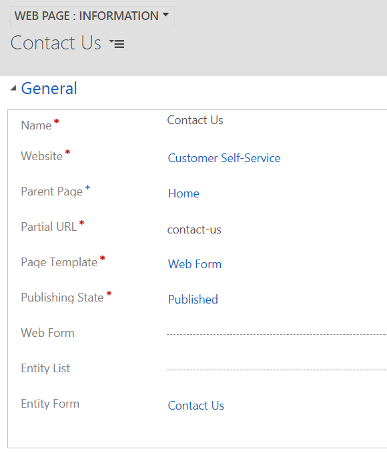
Task: Click the Entity Form field label
Action: pyautogui.click(x=50, y=404)
